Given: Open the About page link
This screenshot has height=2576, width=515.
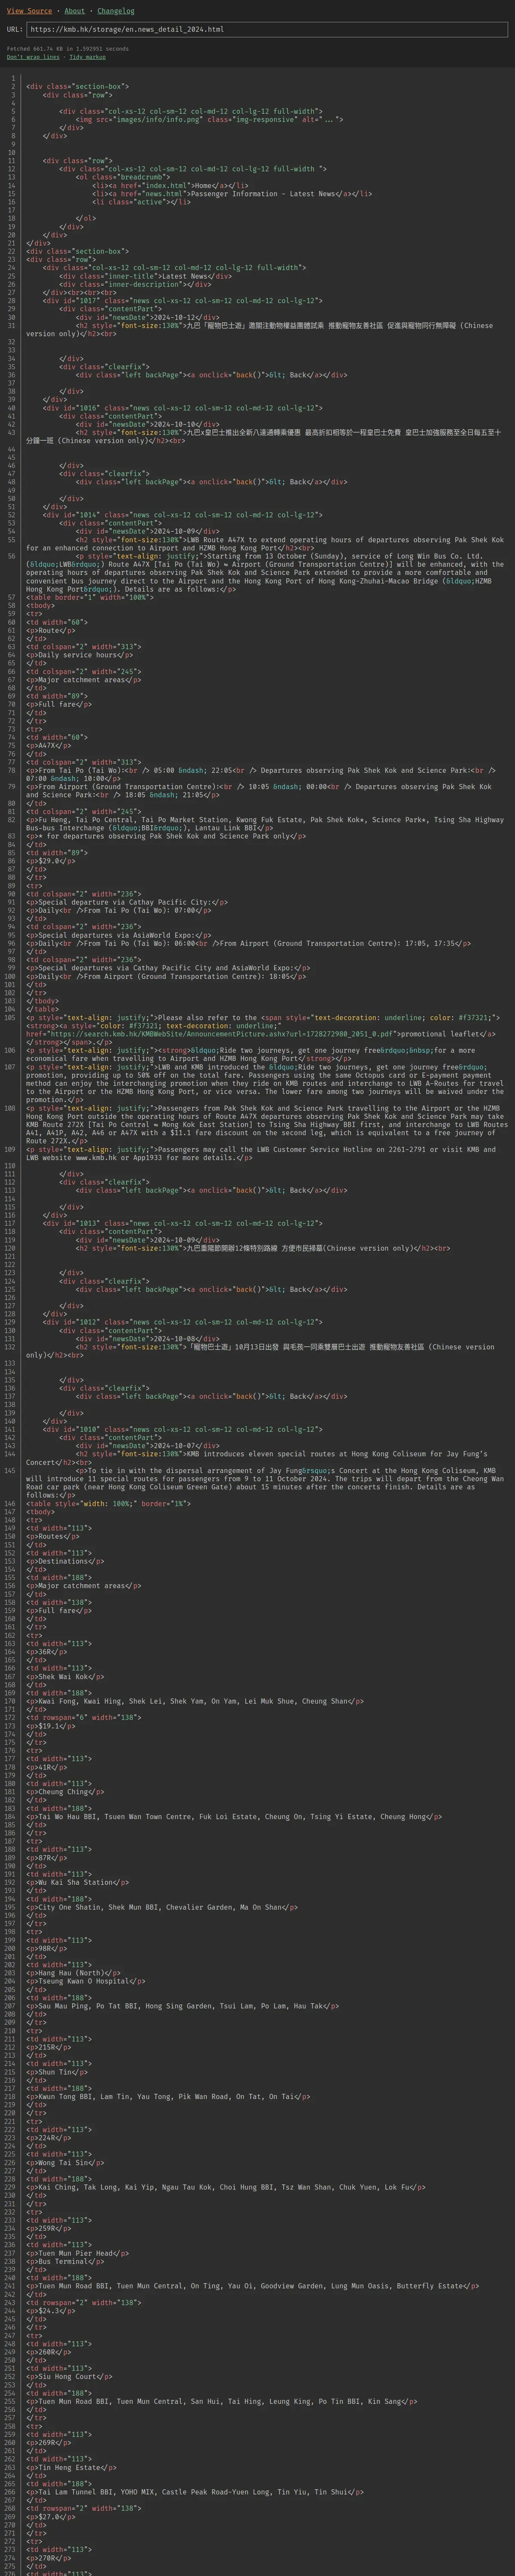Looking at the screenshot, I should coord(75,11).
